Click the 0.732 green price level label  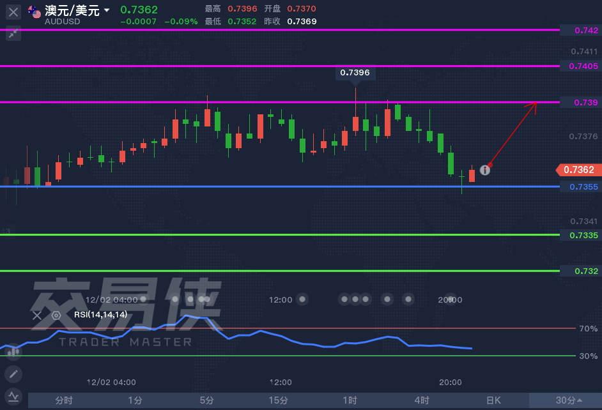point(581,271)
